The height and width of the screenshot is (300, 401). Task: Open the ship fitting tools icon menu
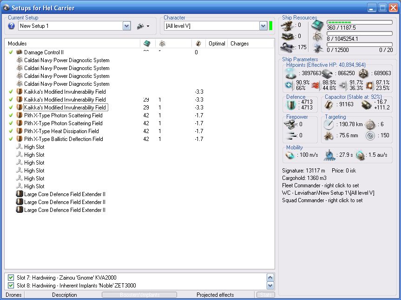(x=143, y=26)
